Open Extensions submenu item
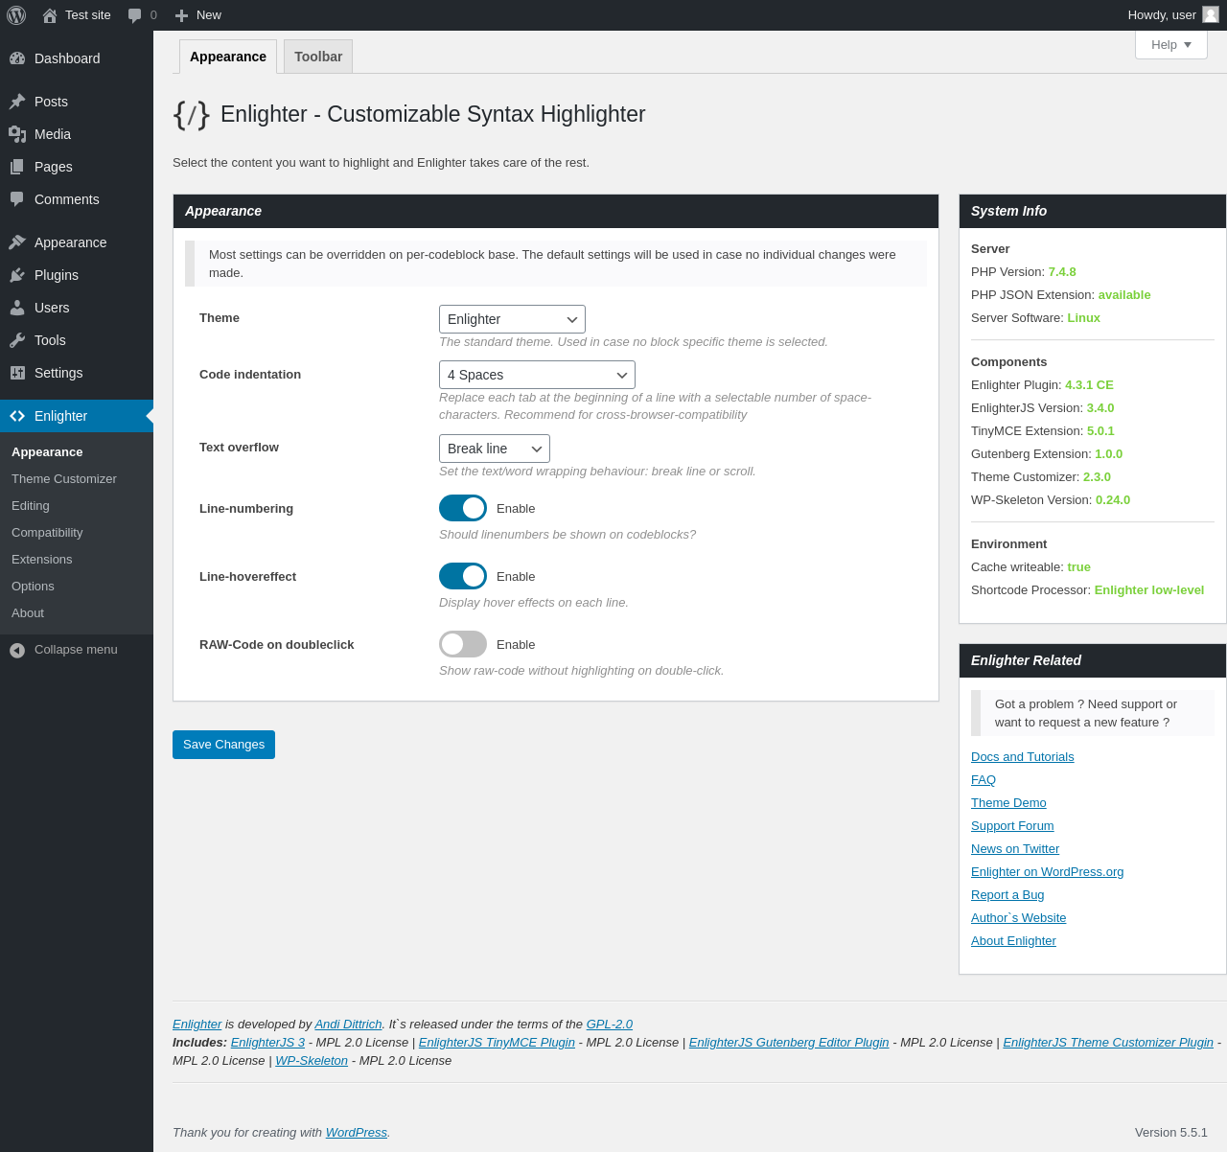This screenshot has width=1227, height=1152. pos(42,560)
